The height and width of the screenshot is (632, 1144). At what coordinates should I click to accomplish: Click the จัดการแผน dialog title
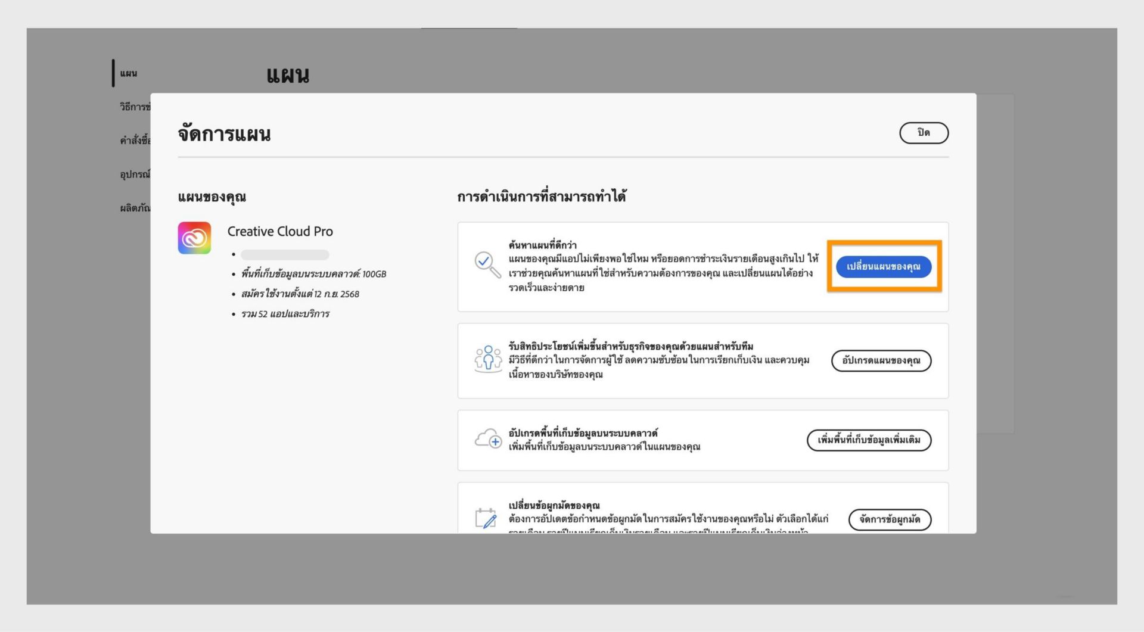pyautogui.click(x=224, y=134)
